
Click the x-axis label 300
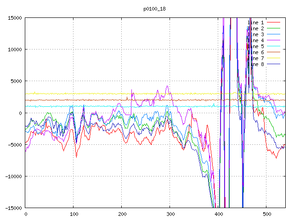click(170, 214)
